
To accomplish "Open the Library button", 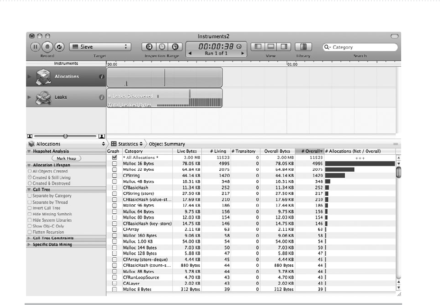I will pyautogui.click(x=303, y=47).
